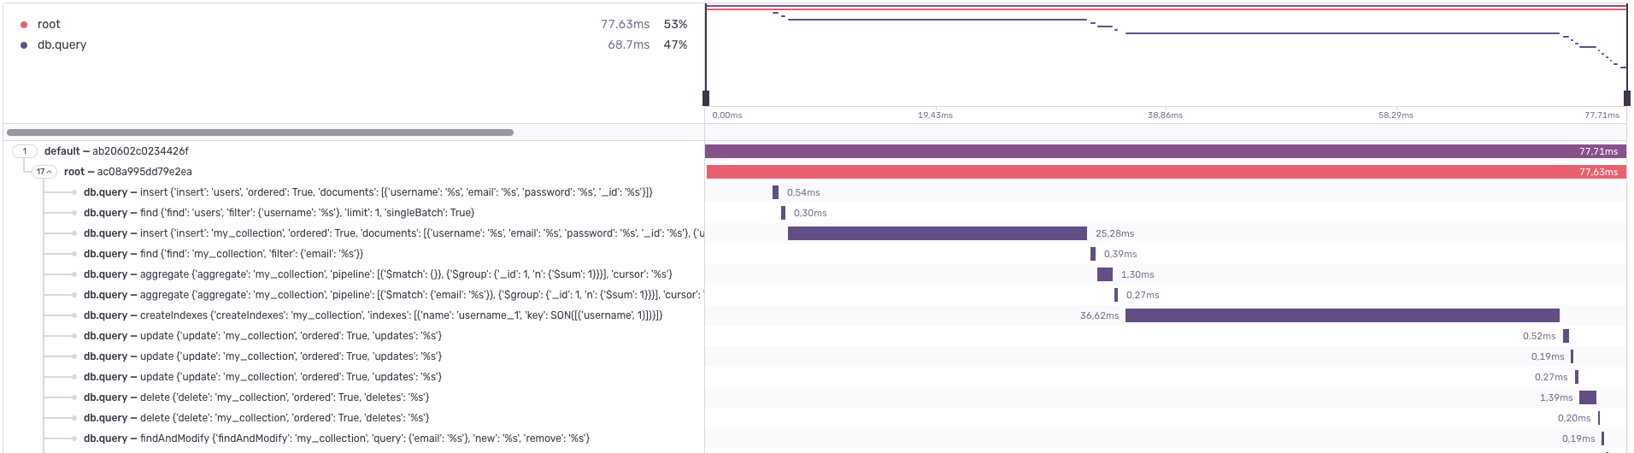Click the 25.28ms insert duration bar

(x=937, y=233)
